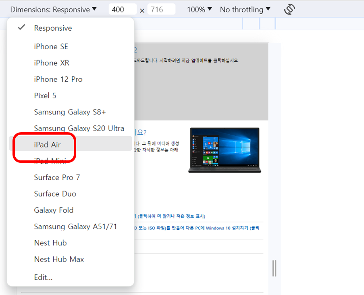Image resolution: width=364 pixels, height=295 pixels.
Task: Choose Galaxy Fold device
Action: coord(71,210)
